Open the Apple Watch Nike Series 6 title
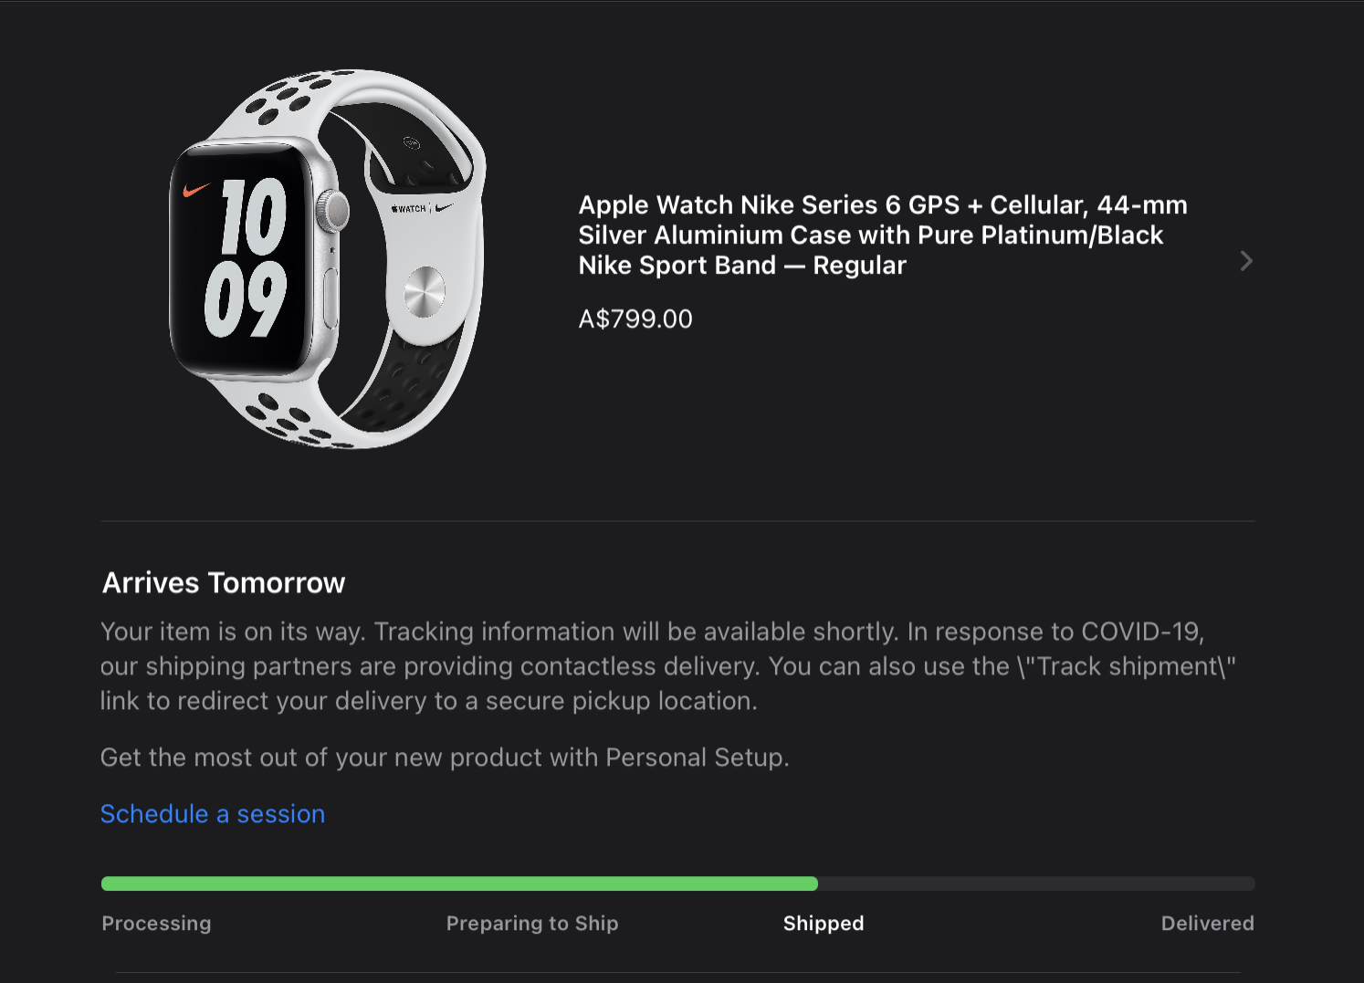This screenshot has width=1364, height=983. [x=883, y=235]
